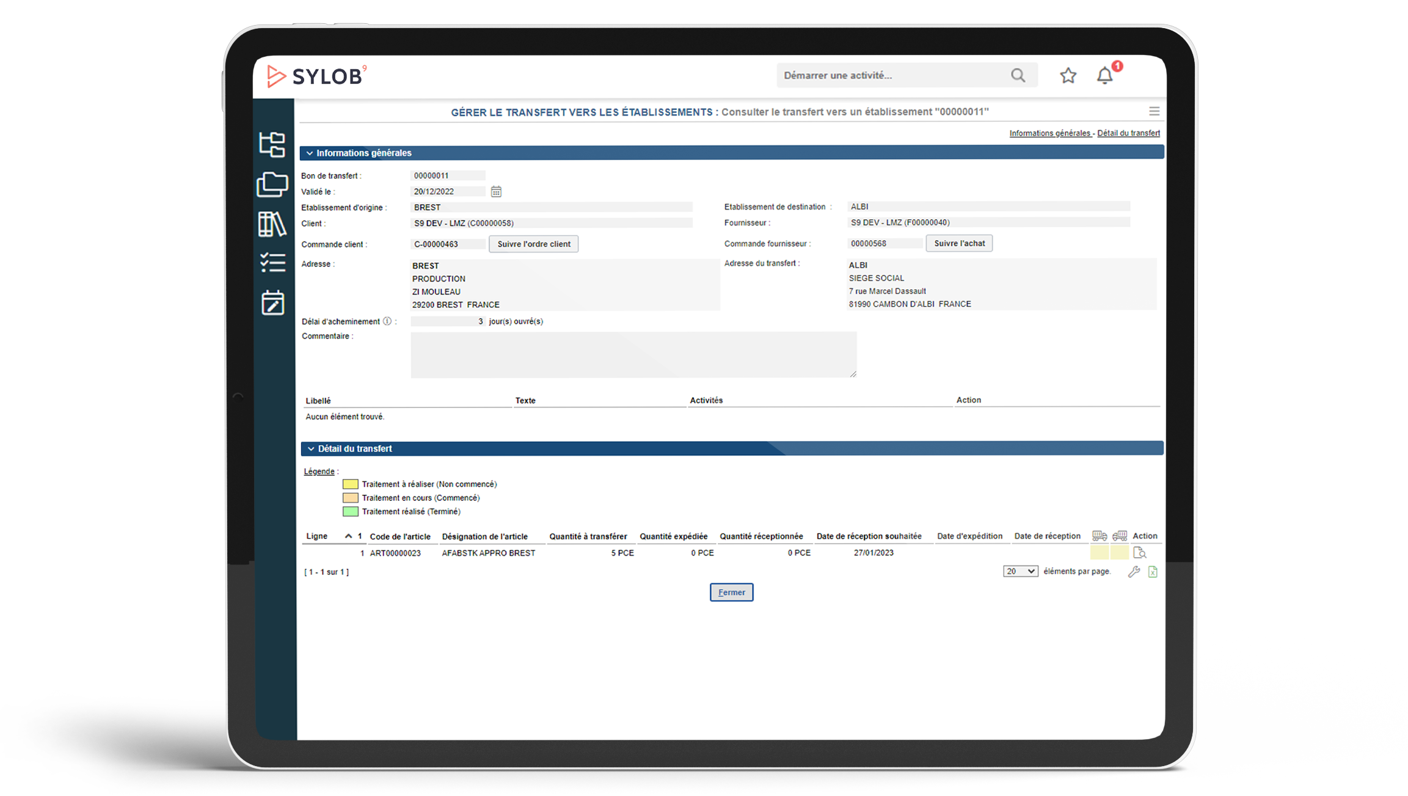
Task: Open the notifications bell
Action: pos(1104,76)
